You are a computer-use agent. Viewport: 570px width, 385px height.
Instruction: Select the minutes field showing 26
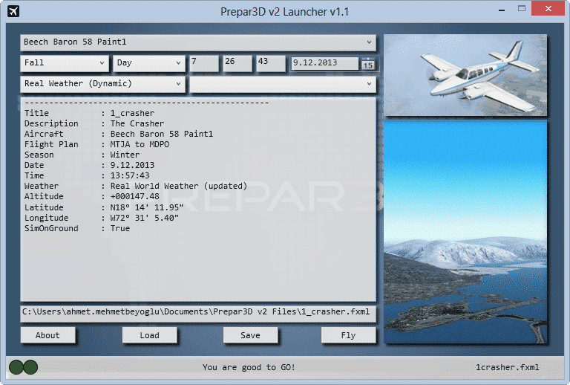point(237,63)
